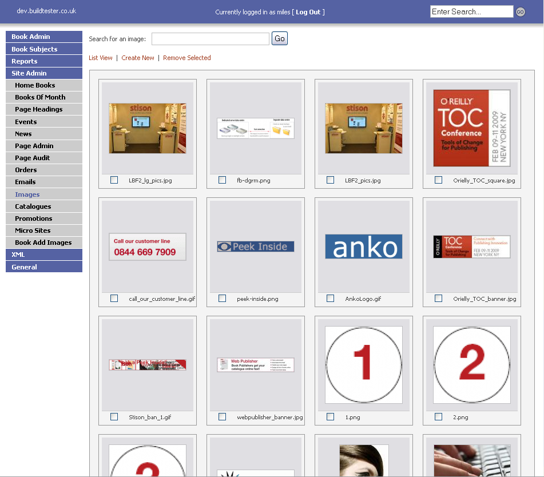This screenshot has width=544, height=477.
Task: Open Home Books in sidebar
Action: tap(44, 85)
